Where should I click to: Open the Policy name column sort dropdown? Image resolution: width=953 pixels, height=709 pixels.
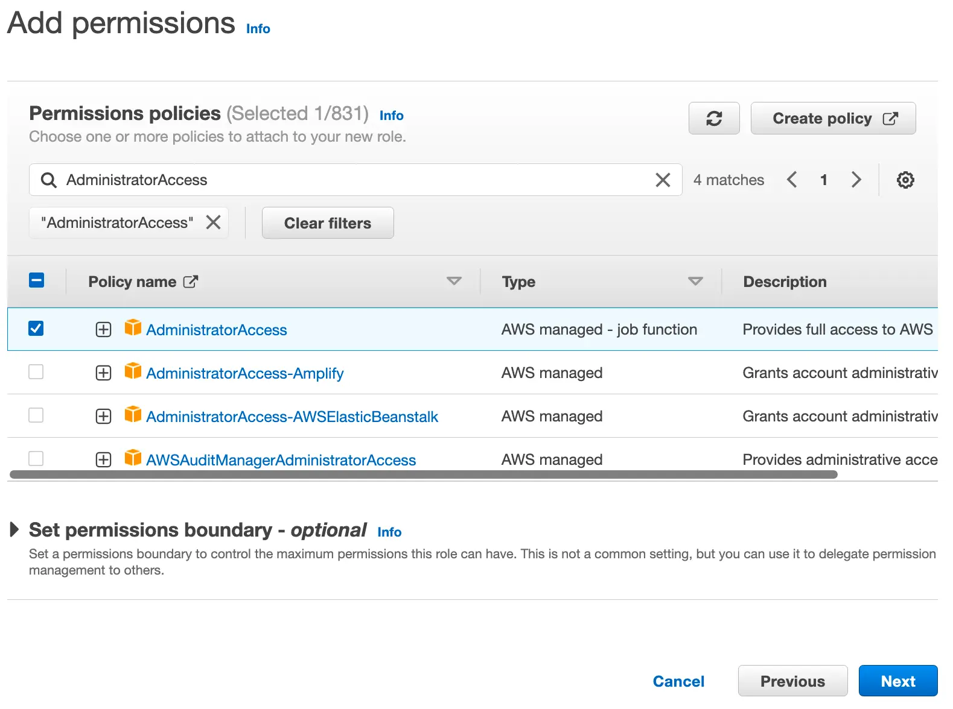point(454,281)
